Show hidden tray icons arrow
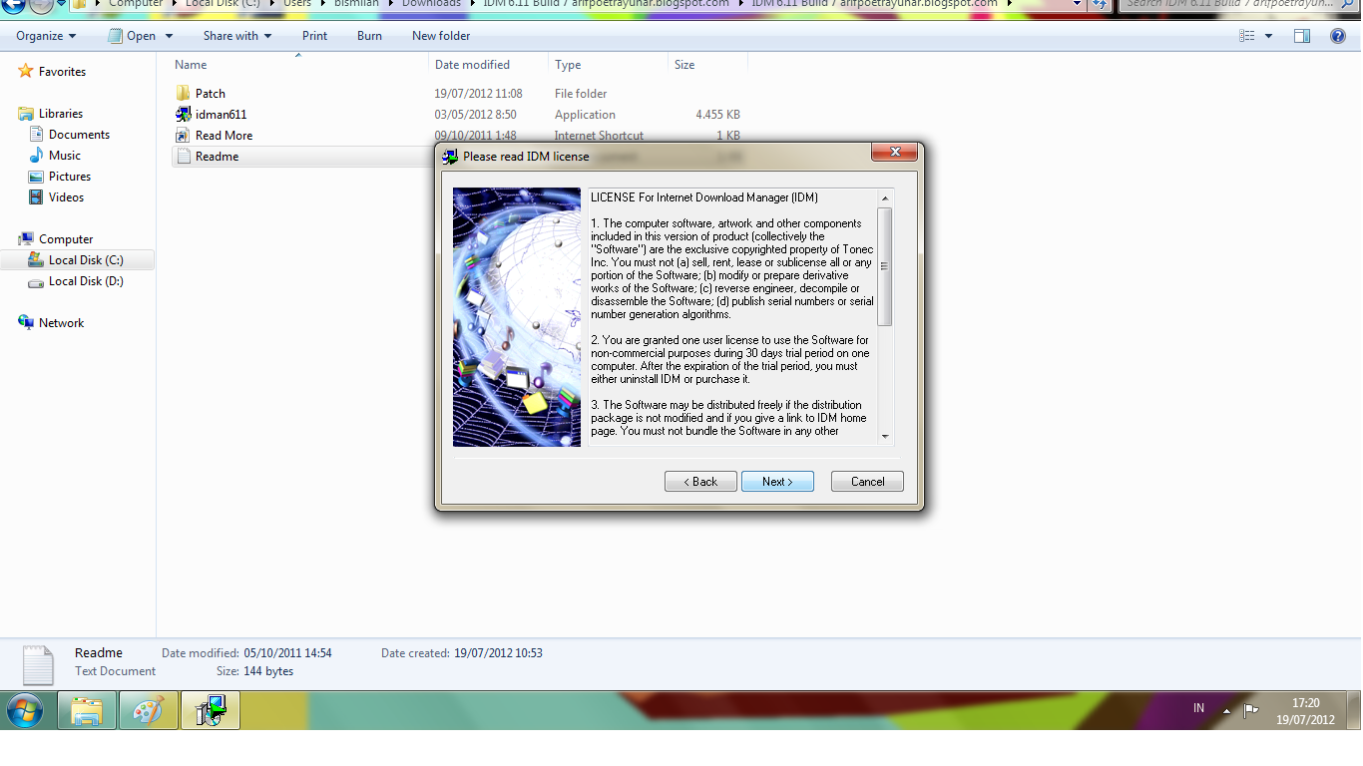 point(1226,710)
